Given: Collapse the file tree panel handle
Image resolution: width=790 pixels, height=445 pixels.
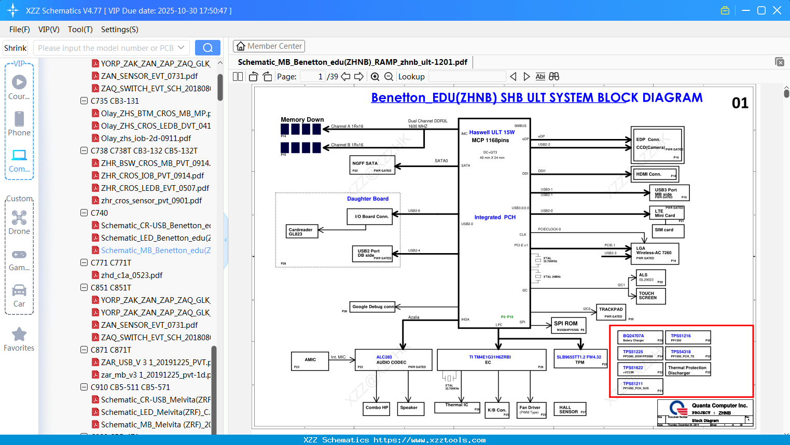Looking at the screenshot, I should [226, 240].
